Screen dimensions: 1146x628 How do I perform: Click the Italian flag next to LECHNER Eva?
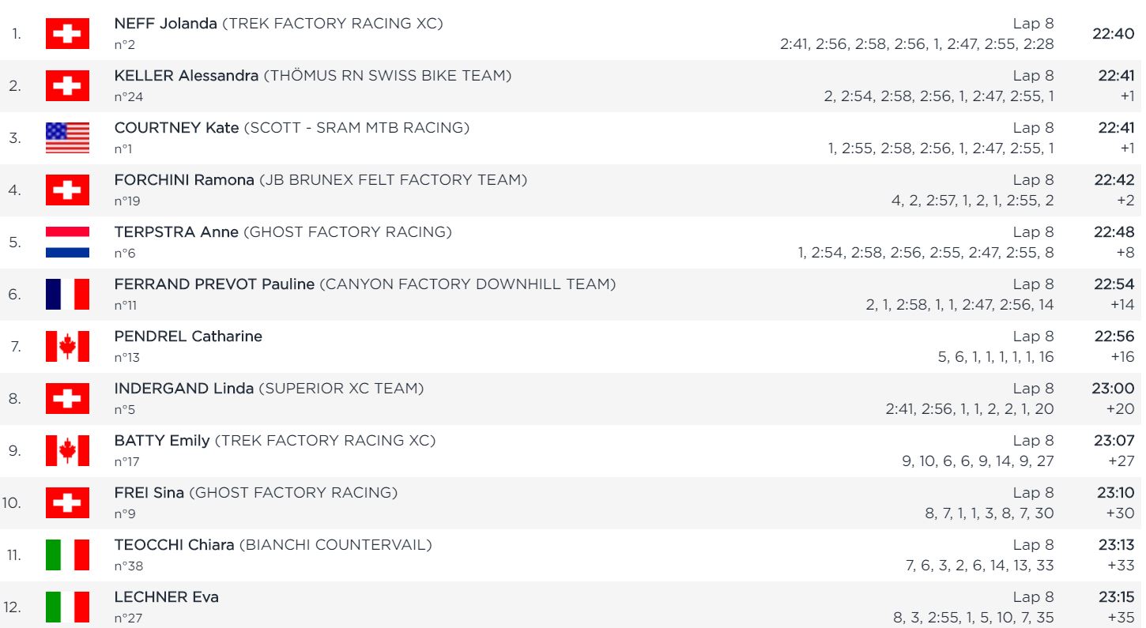coord(67,607)
